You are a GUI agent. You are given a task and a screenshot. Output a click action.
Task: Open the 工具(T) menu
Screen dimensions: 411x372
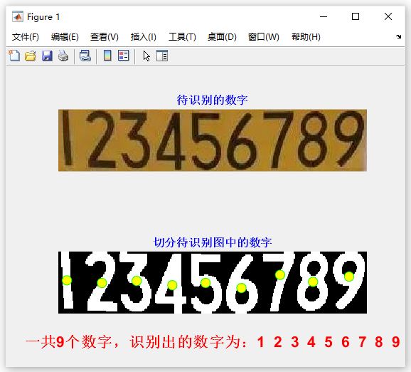pyautogui.click(x=182, y=37)
